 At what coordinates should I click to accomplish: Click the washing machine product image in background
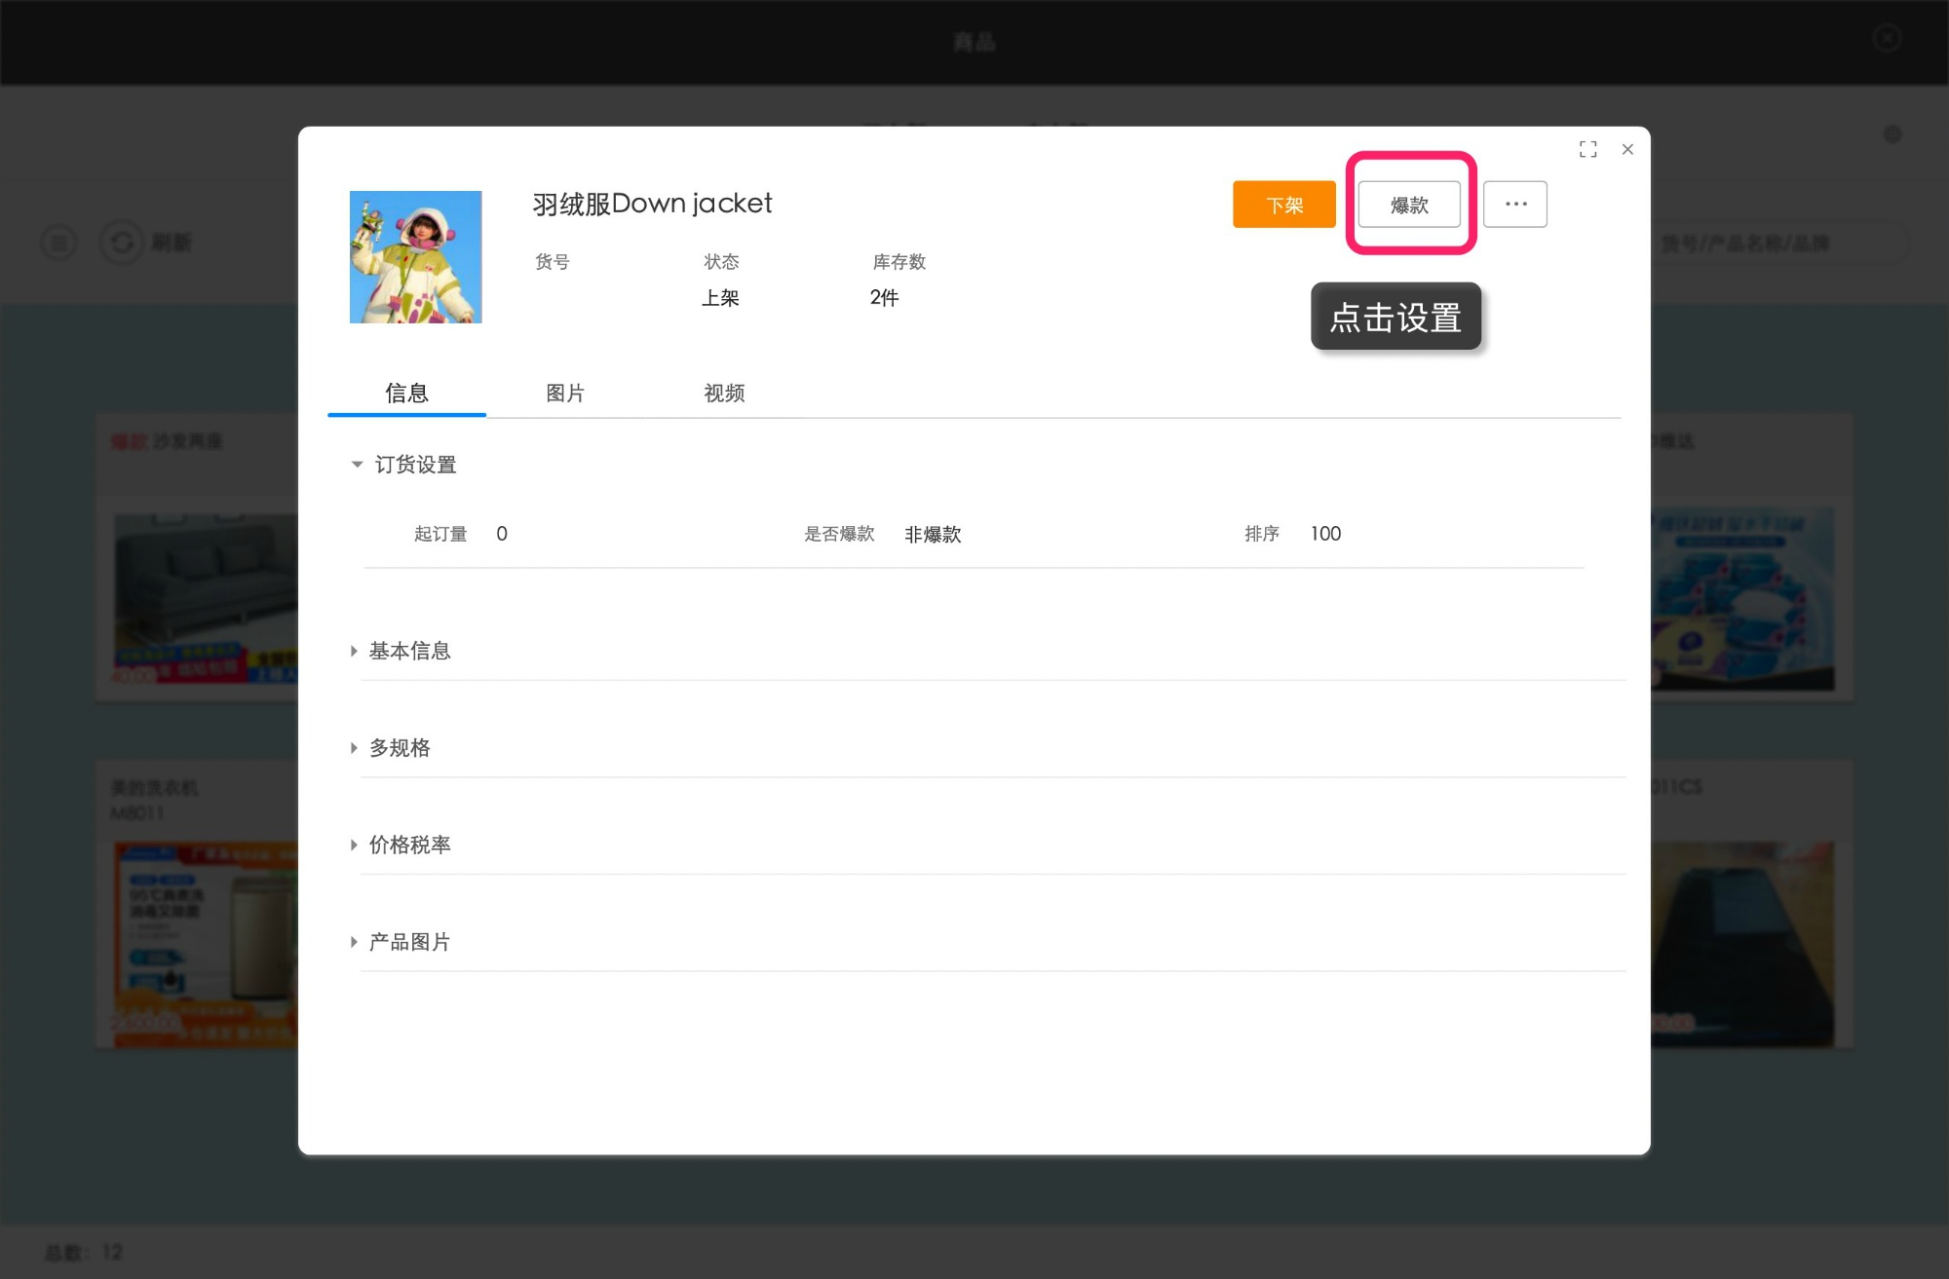pyautogui.click(x=206, y=944)
